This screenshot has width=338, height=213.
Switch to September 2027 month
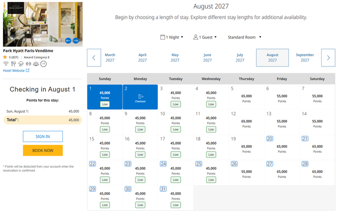tap(305, 58)
